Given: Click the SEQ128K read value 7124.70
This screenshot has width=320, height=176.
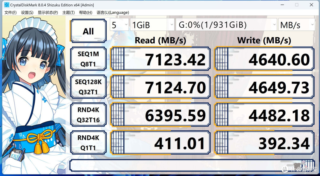Looking at the screenshot, I should tap(160, 87).
